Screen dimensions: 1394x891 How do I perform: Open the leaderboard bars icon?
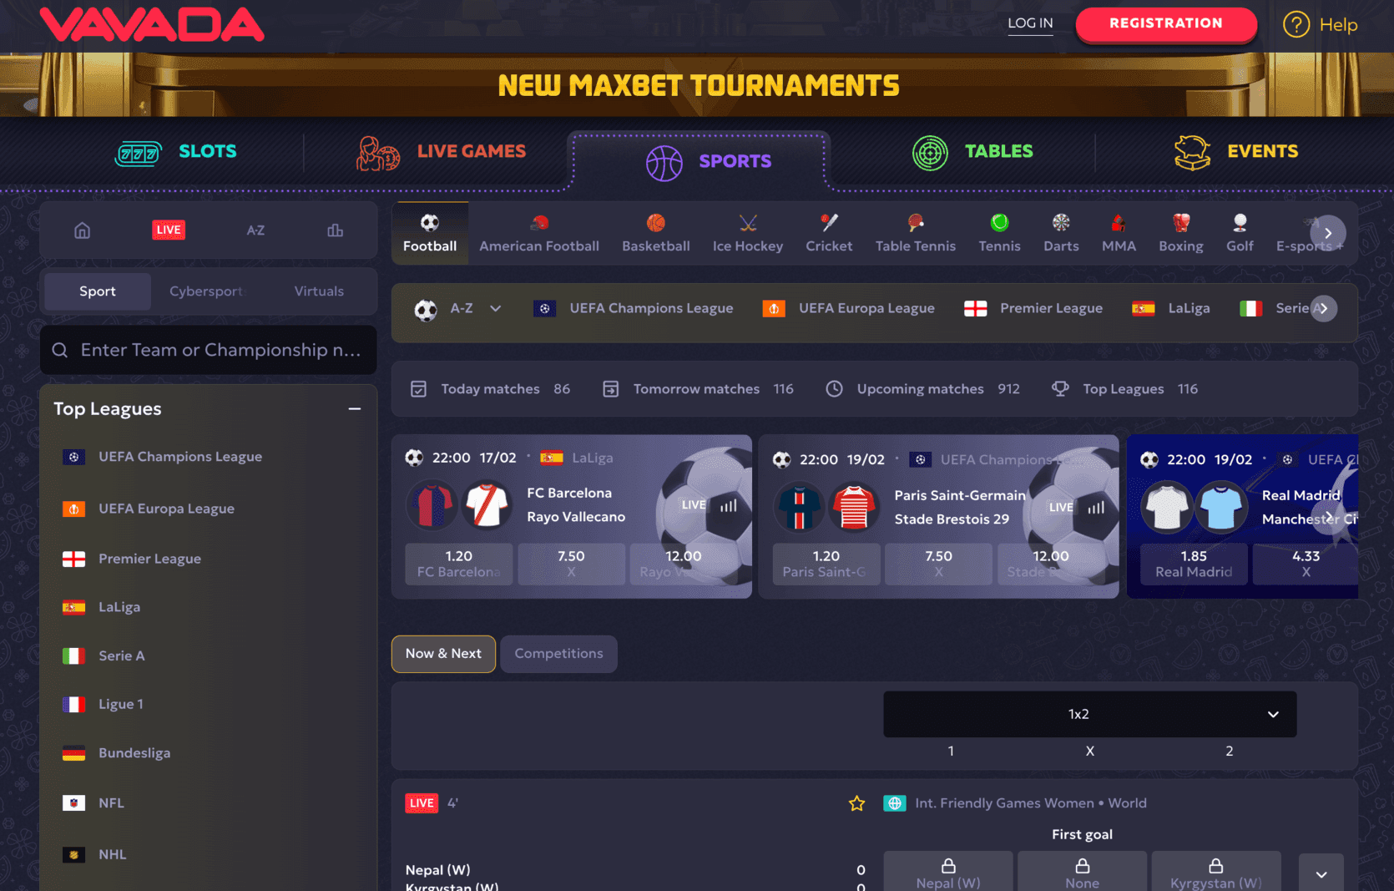[335, 230]
